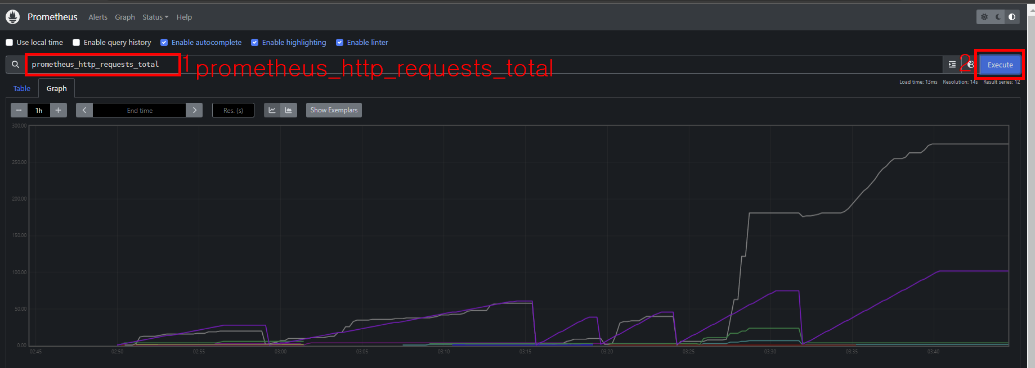Select the dark theme moon icon

pos(998,17)
